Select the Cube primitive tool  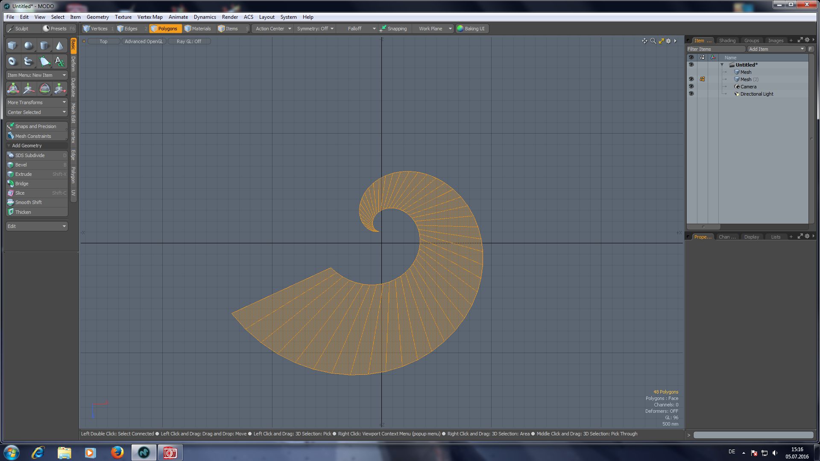[x=12, y=46]
